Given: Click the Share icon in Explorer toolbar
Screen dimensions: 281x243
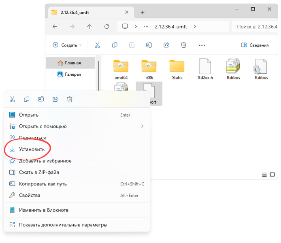Looking at the screenshot, I should [166, 45].
